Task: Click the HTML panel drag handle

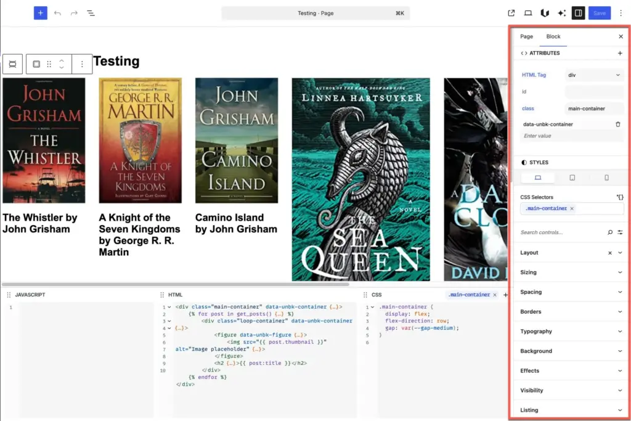Action: (162, 295)
